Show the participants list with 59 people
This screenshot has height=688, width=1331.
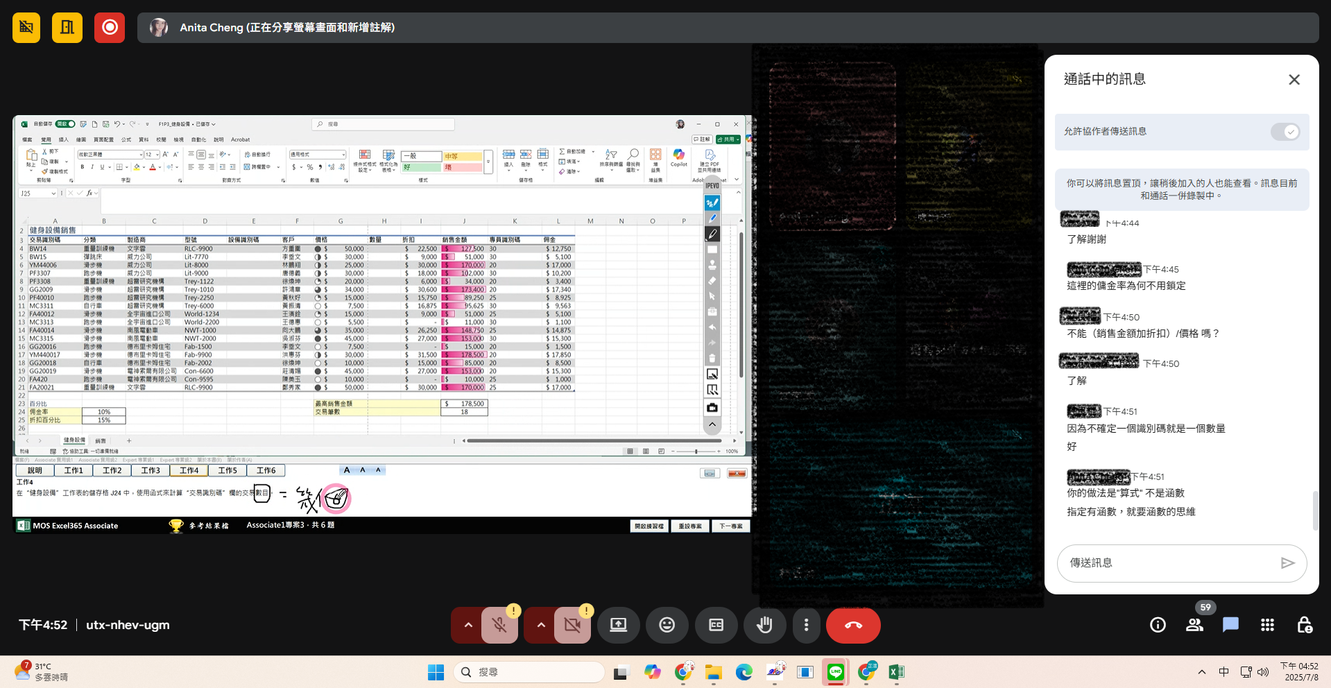1194,625
